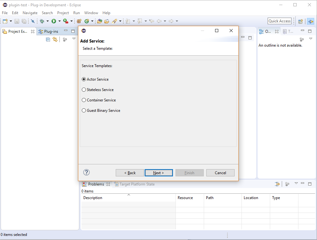Open a new perspective via the perspective icon
The width and height of the screenshot is (317, 240).
coord(300,21)
